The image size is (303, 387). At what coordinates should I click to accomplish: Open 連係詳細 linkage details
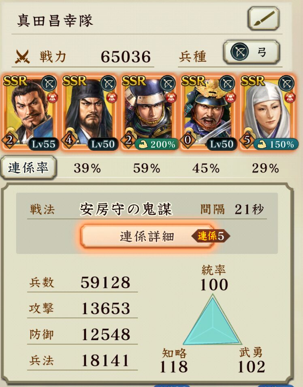pos(147,236)
